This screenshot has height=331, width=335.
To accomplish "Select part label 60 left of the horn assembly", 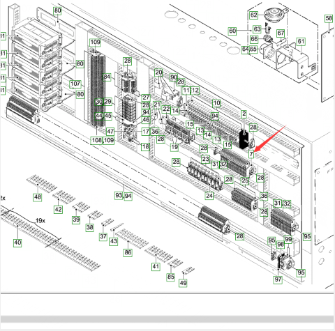I will [x=232, y=31].
